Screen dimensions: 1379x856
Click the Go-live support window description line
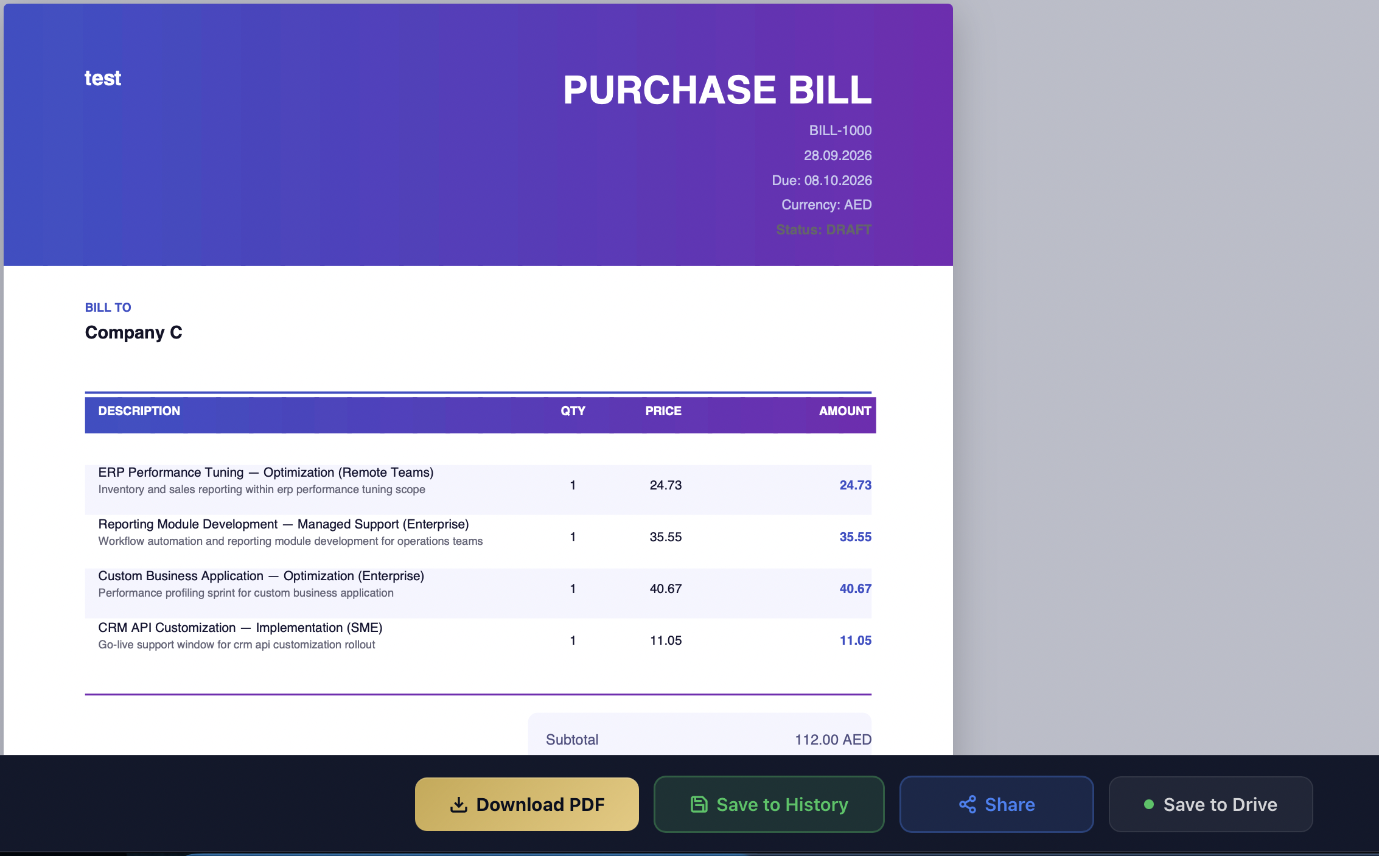pyautogui.click(x=237, y=645)
